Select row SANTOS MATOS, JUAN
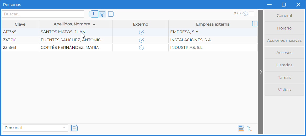Screen dimensions: 306x136 (x=129, y=32)
